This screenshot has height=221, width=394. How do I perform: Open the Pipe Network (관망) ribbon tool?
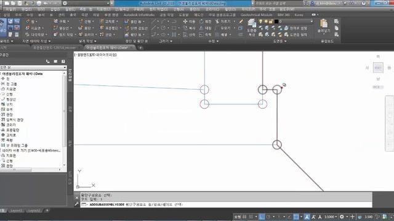pos(108,34)
